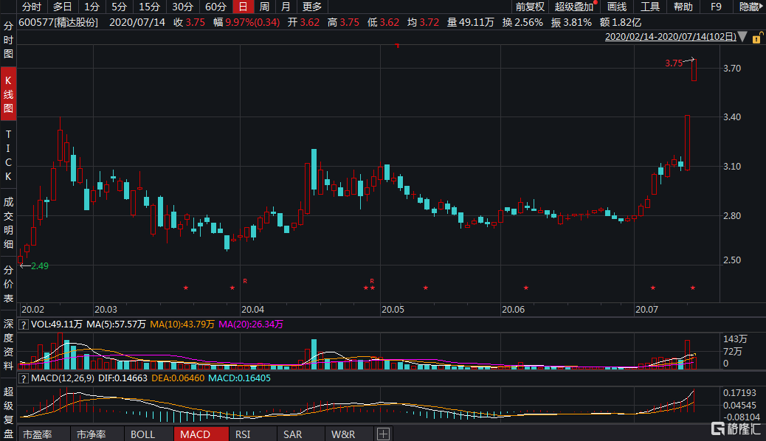Image resolution: width=766 pixels, height=441 pixels.
Task: Expand the 更多 periods menu
Action: [312, 7]
